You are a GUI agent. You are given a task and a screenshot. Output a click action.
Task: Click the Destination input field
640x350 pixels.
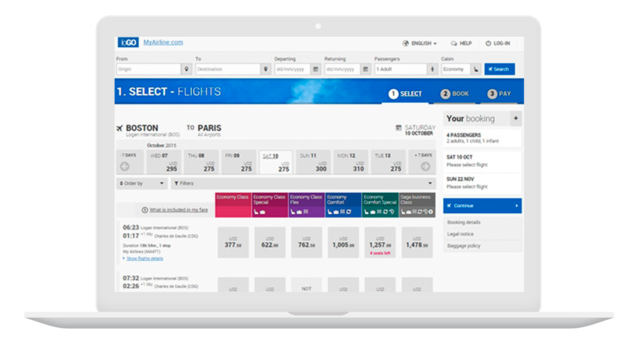point(227,69)
